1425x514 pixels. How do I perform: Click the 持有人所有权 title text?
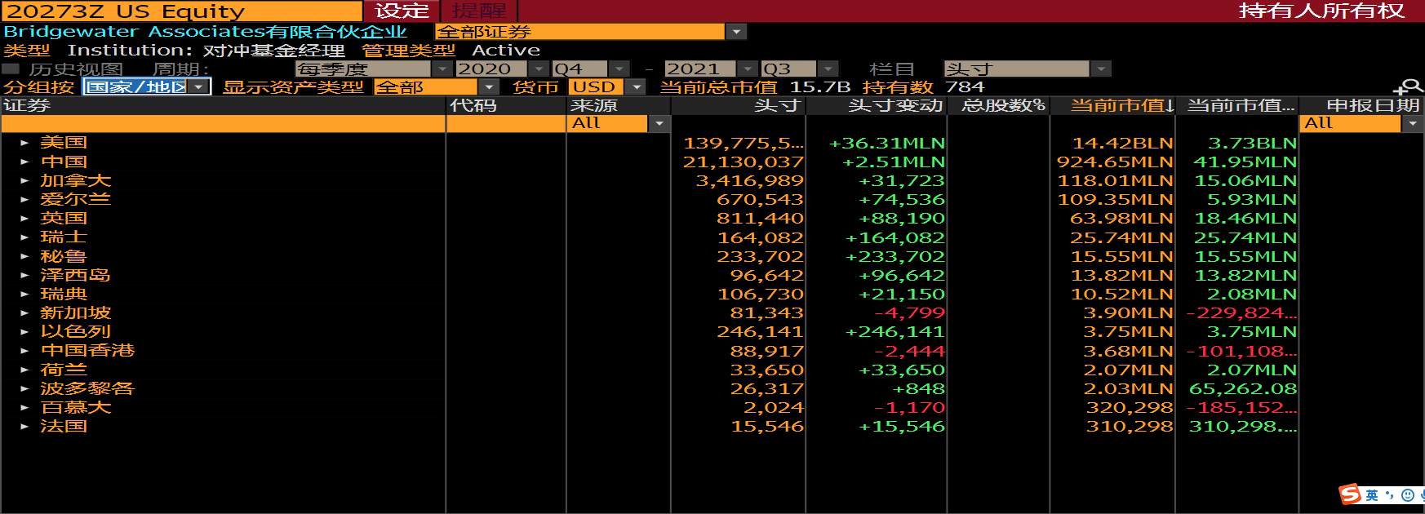click(1321, 11)
